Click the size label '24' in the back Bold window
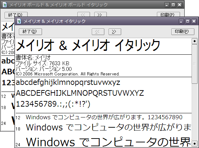The image size is (199, 148). tap(4, 123)
